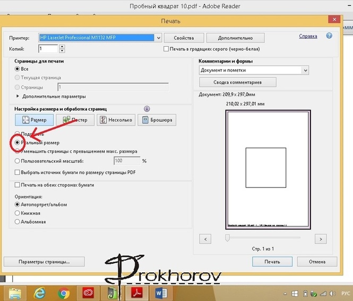The width and height of the screenshot is (353, 301).
Task: Open Microsoft Word from the taskbar
Action: [x=161, y=292]
